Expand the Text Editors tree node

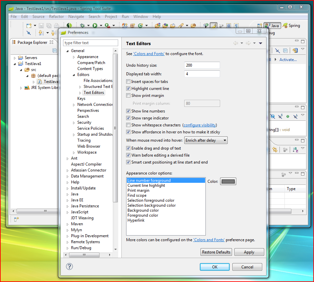(x=80, y=93)
